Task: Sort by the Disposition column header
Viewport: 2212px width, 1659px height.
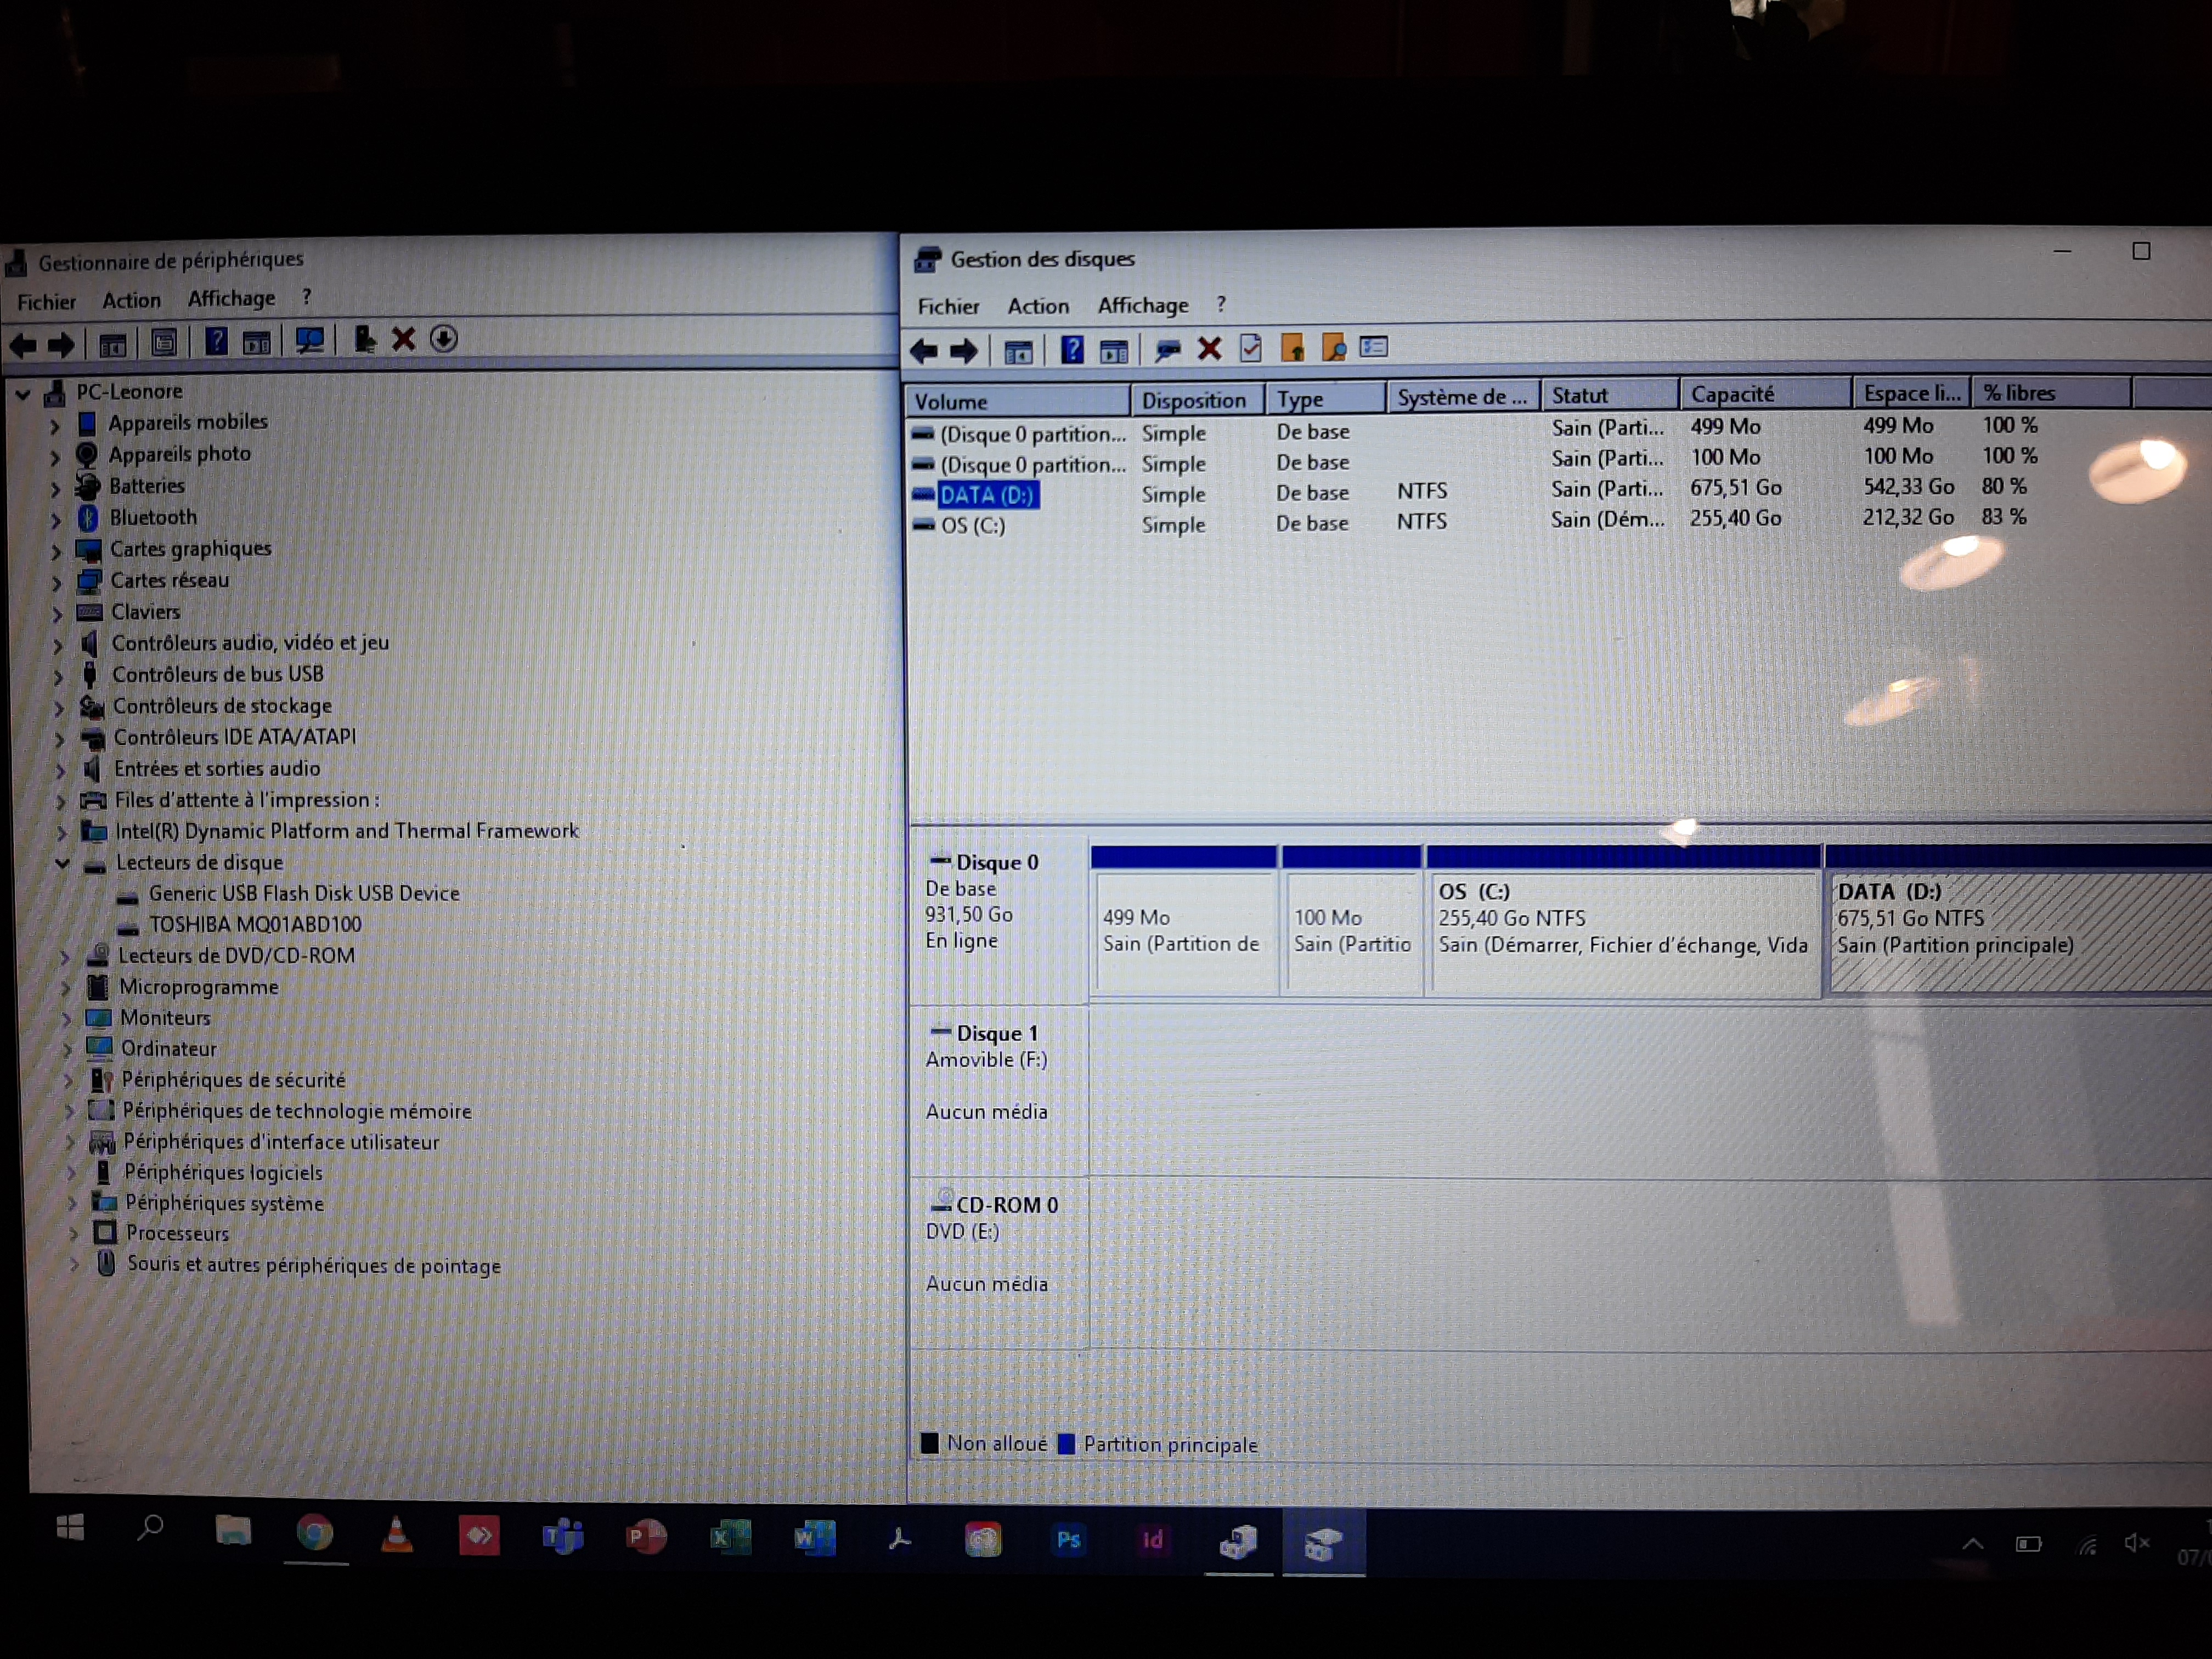Action: point(1198,400)
